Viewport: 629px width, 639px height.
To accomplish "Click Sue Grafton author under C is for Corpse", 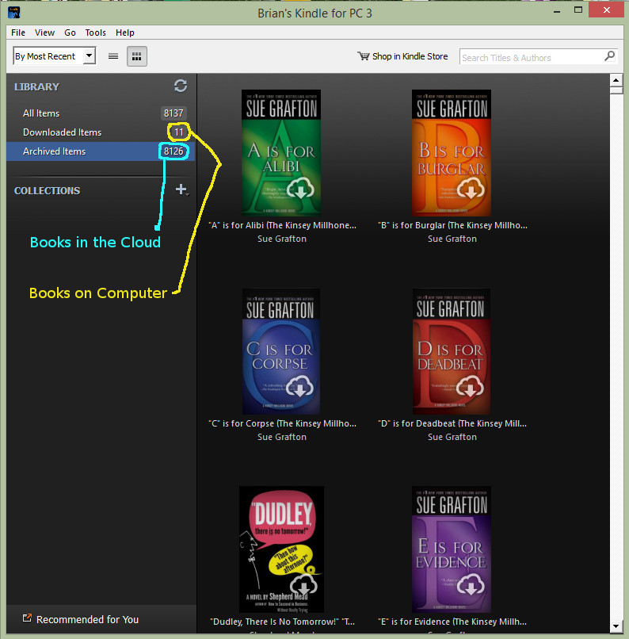I will pyautogui.click(x=282, y=437).
